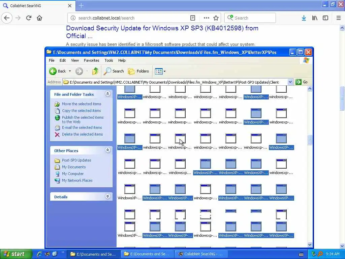Viewport: 345px width, 259px height.
Task: Close the CollabNet SearXNG tab
Action: [69, 6]
